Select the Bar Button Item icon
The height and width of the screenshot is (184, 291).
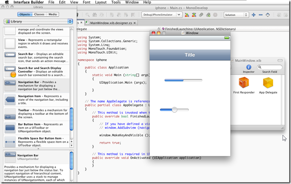10,128
